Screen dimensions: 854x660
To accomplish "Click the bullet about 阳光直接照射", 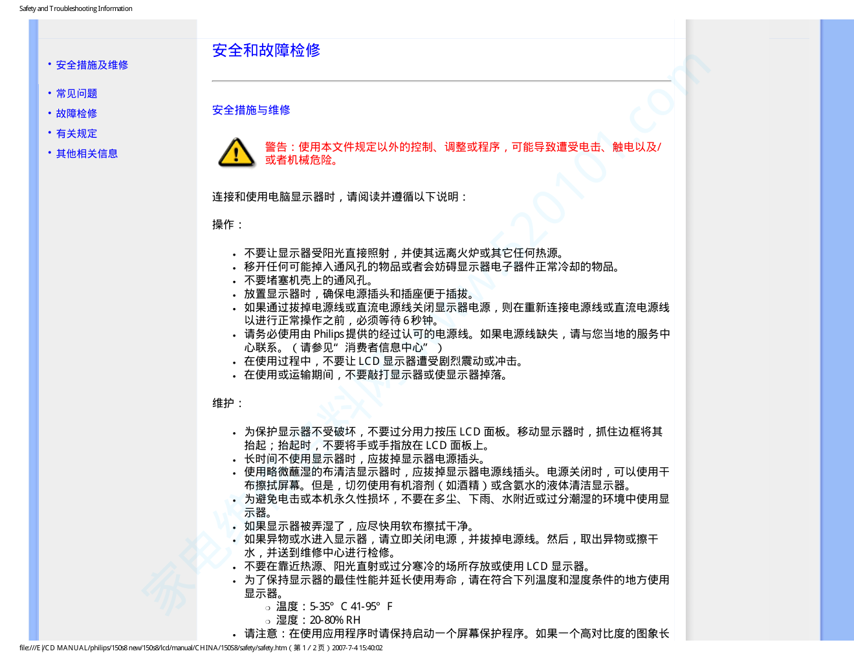I will (x=404, y=253).
